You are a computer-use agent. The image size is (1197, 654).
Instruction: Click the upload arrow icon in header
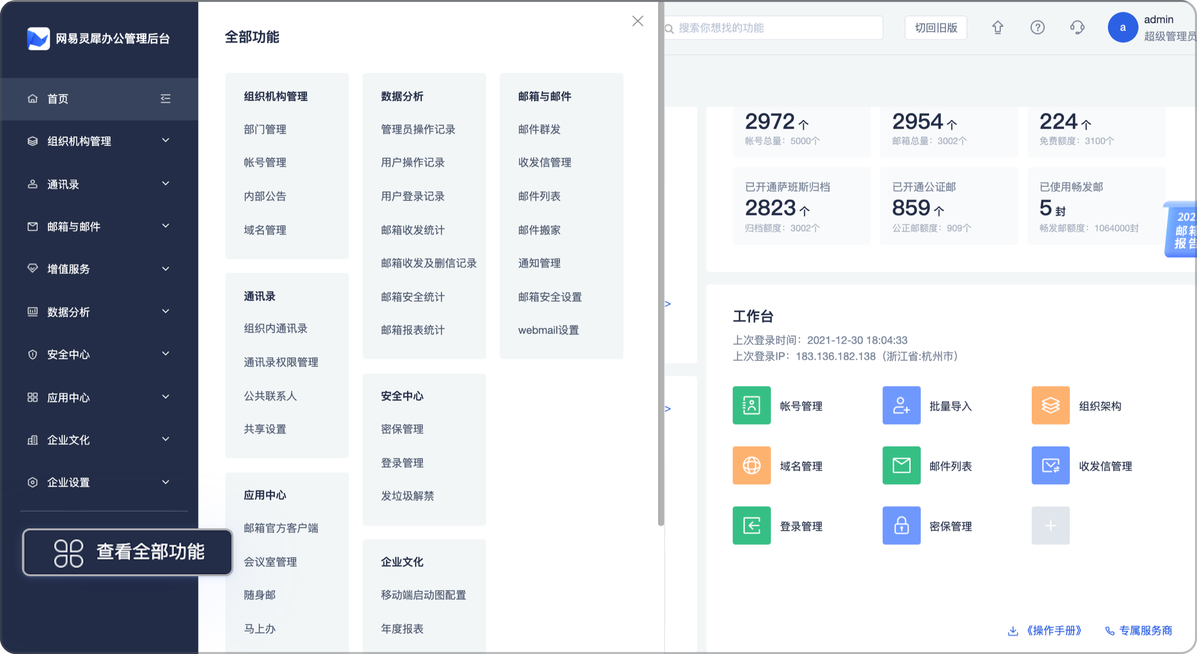click(x=997, y=27)
